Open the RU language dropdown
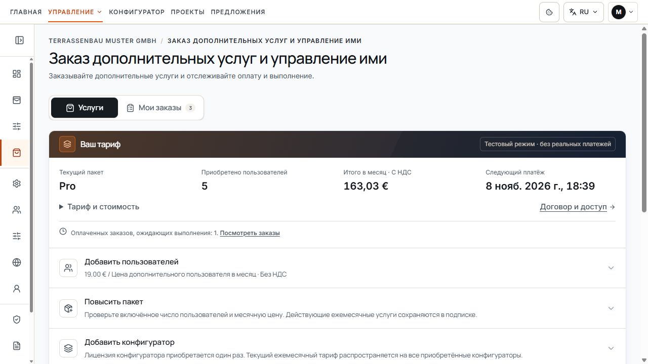 [584, 12]
